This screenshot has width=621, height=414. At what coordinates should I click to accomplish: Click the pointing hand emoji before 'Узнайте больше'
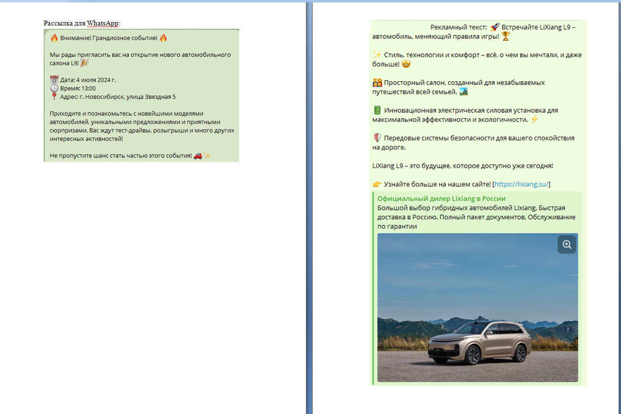tap(377, 184)
